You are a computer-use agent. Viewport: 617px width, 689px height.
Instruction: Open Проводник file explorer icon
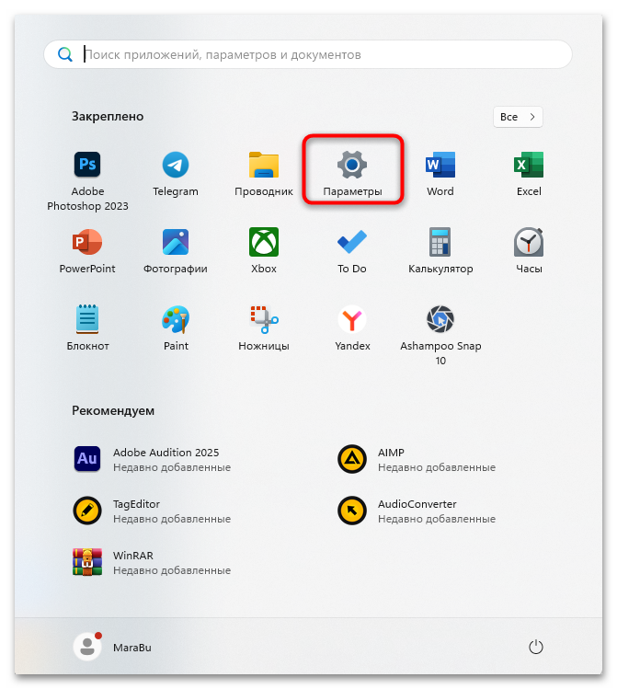point(264,165)
